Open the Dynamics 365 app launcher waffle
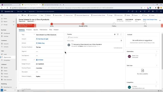The height and width of the screenshot is (92, 163). tap(2, 11)
